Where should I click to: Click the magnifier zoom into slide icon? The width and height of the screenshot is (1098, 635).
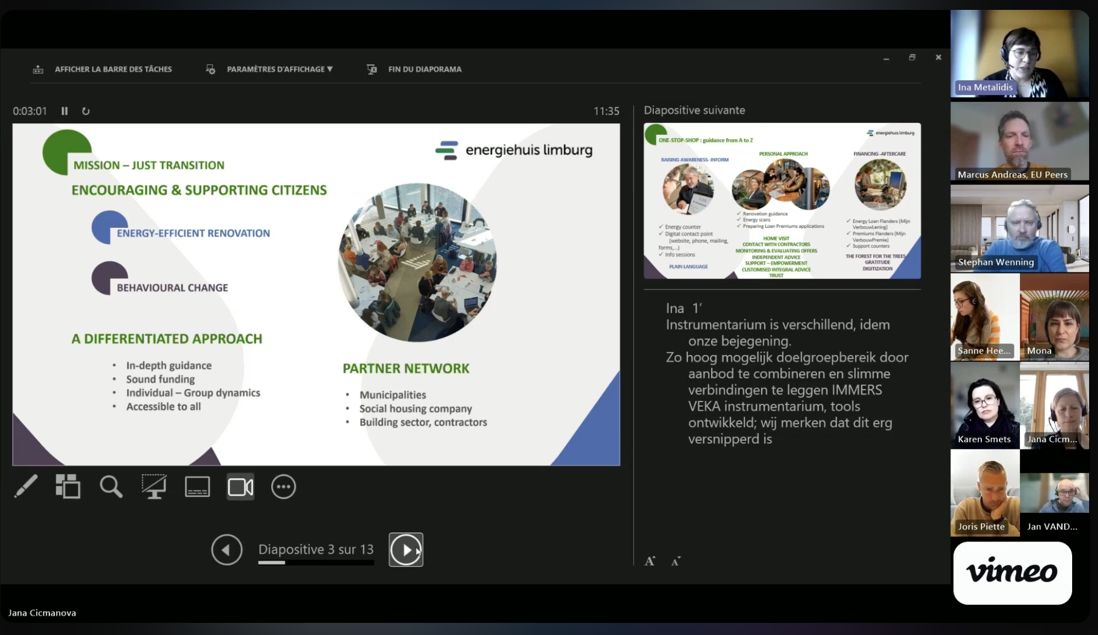click(x=111, y=486)
